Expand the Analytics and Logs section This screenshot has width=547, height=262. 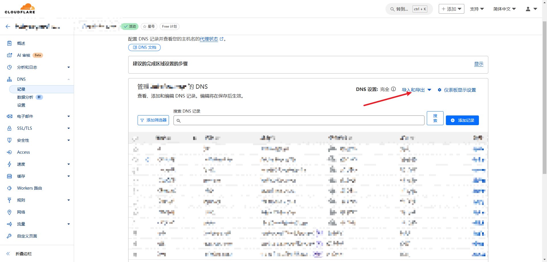tap(27, 67)
